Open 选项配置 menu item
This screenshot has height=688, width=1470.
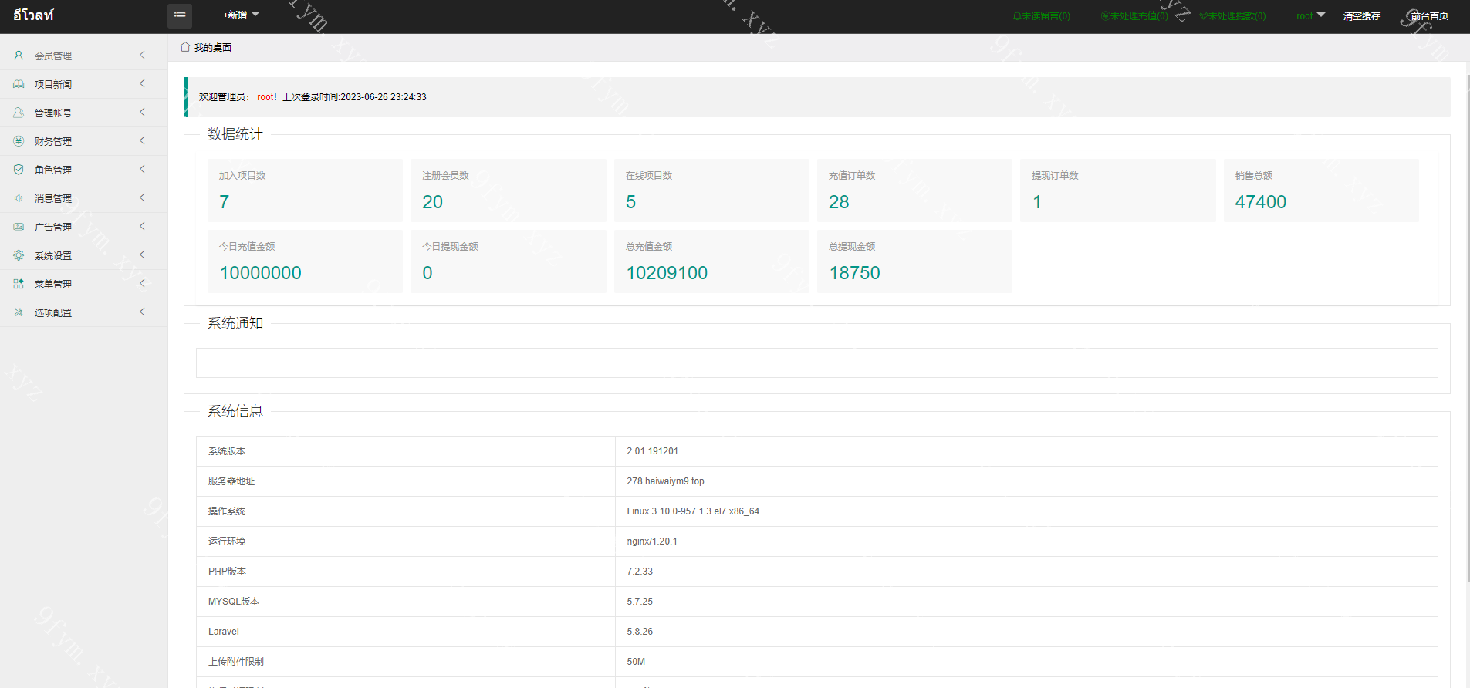83,312
